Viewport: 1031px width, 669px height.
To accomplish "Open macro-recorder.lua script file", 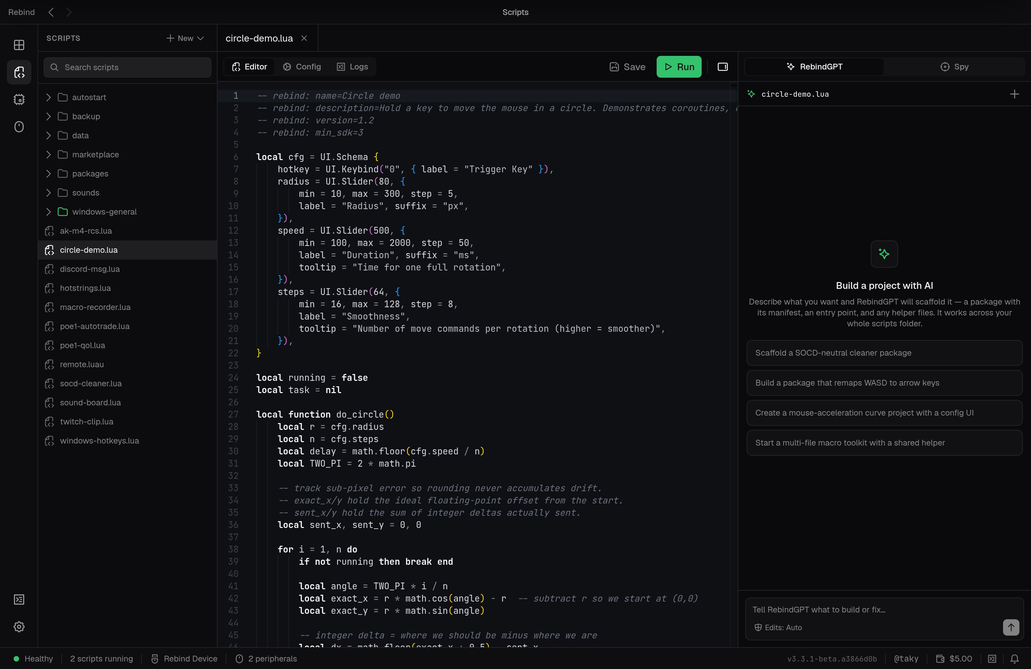I will coord(128,307).
